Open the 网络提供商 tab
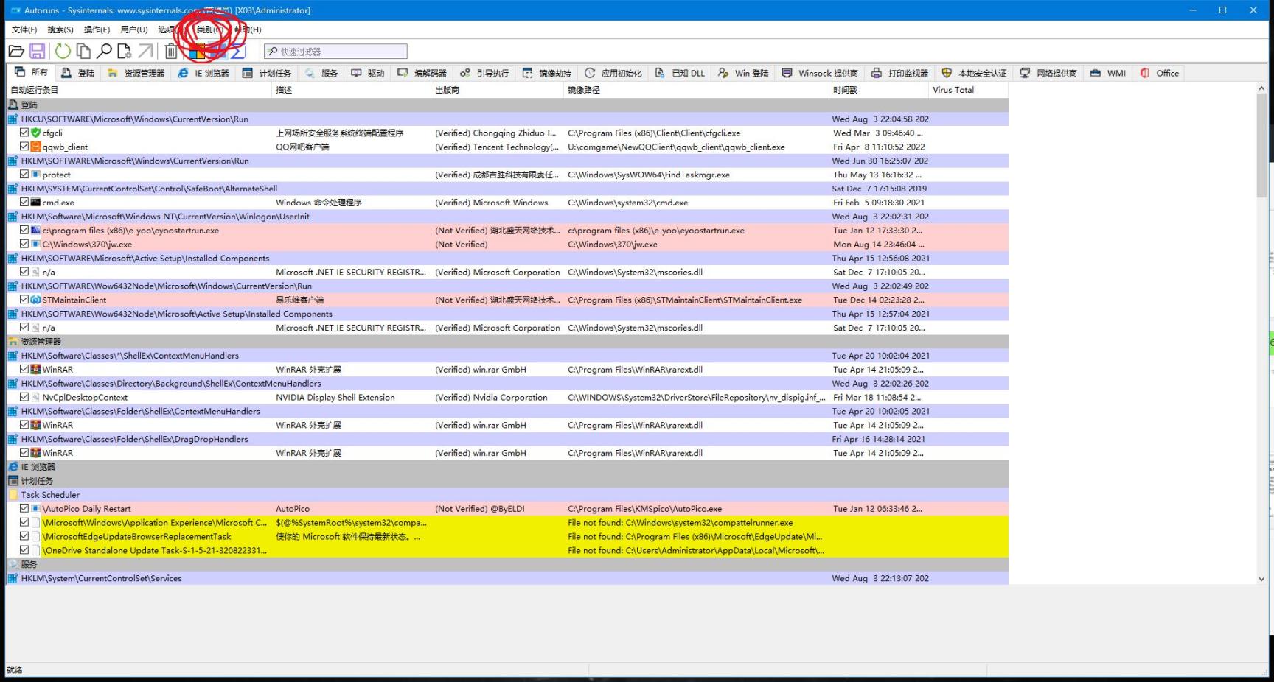The height and width of the screenshot is (682, 1274). click(1048, 73)
